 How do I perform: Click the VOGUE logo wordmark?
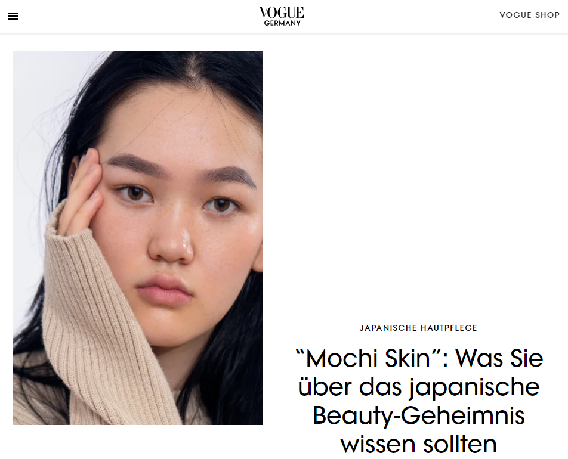coord(282,13)
